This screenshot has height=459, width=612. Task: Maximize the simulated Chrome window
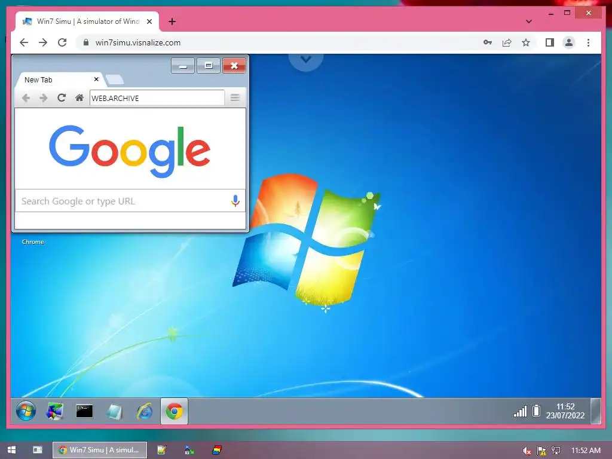point(209,66)
